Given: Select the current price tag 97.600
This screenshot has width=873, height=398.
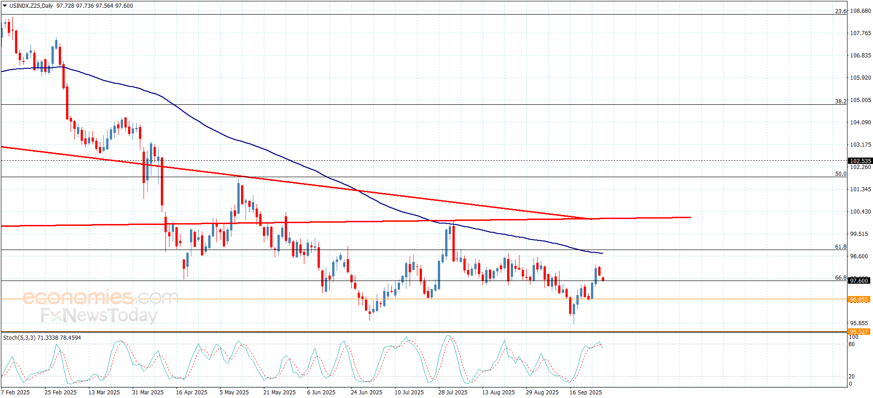Looking at the screenshot, I should 859,281.
